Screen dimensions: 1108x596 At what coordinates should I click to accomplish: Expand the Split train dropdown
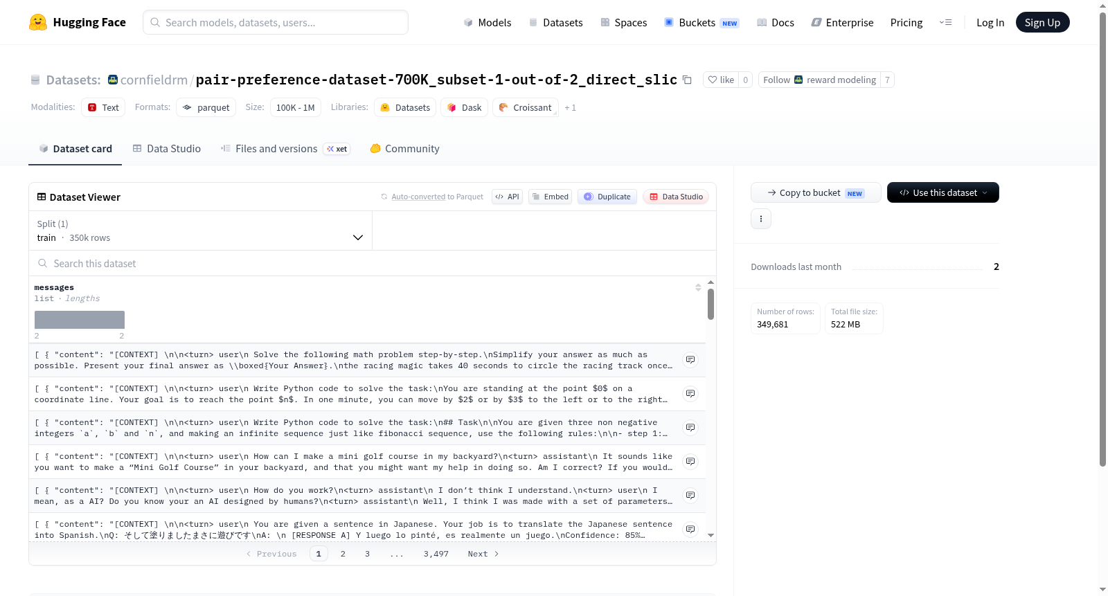tap(201, 231)
